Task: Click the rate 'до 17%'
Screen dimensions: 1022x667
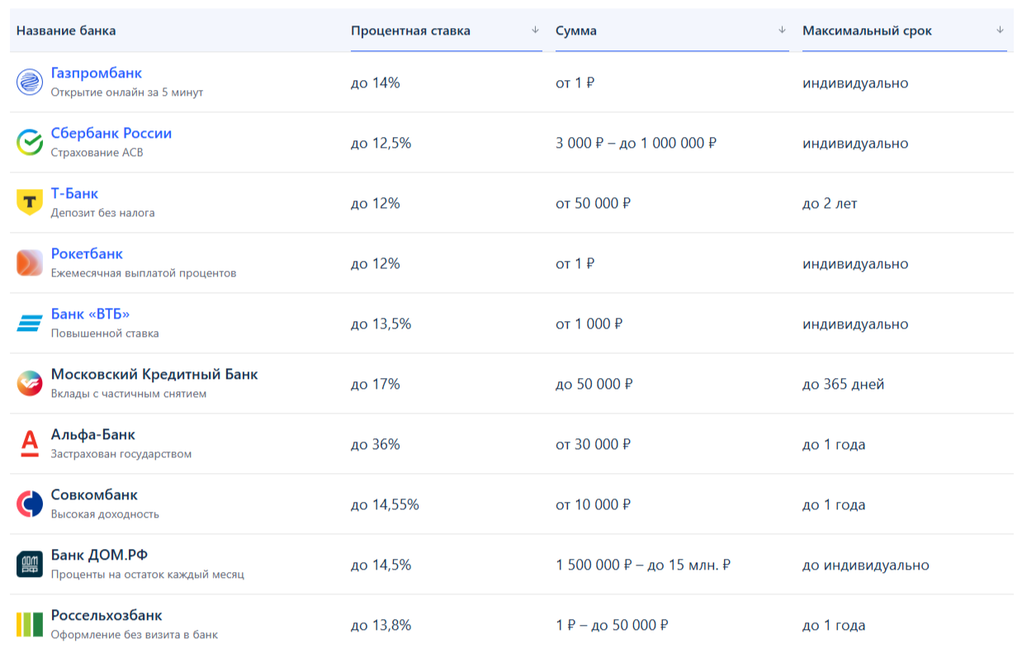Action: [x=376, y=384]
